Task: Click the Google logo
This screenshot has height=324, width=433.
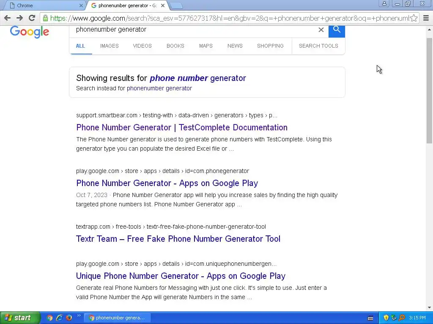Action: click(30, 32)
